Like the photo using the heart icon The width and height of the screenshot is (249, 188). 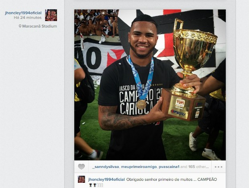click(81, 167)
